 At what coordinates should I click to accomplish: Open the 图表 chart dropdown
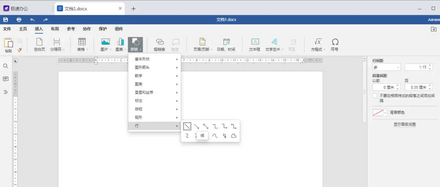(x=120, y=45)
